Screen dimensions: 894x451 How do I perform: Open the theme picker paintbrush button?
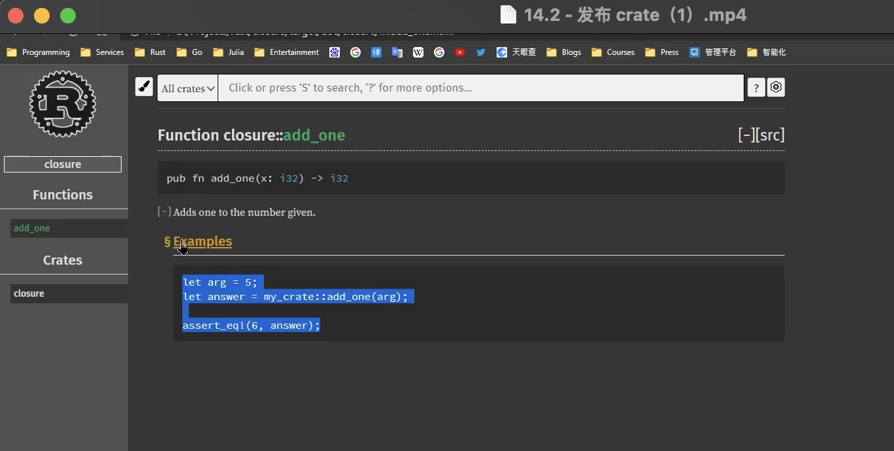coord(144,87)
